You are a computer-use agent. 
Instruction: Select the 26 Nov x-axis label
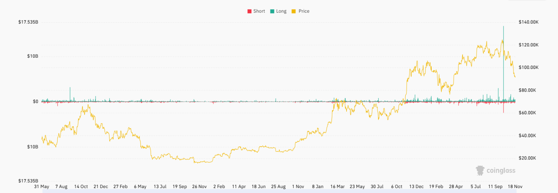[x=199, y=187]
